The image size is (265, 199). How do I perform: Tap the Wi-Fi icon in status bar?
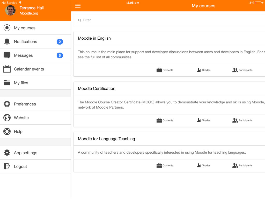tap(20, 3)
